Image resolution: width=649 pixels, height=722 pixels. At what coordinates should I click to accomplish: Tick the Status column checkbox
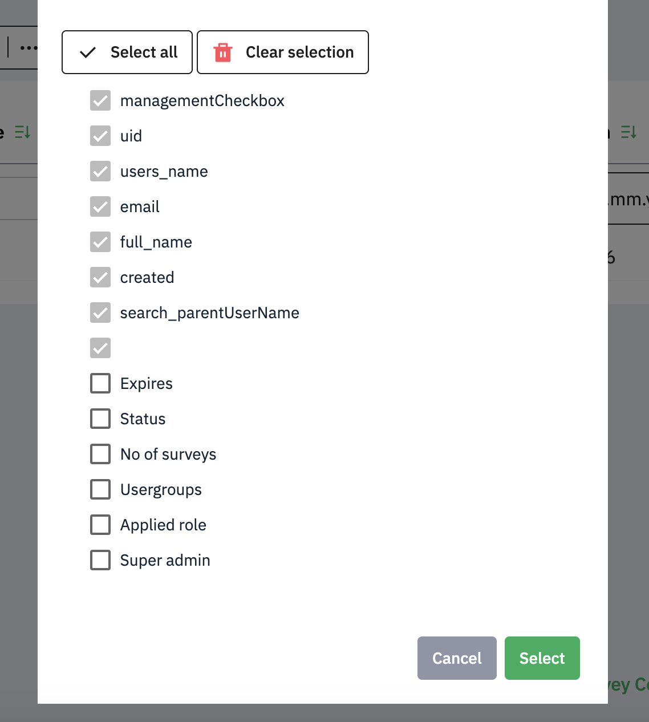click(x=100, y=419)
